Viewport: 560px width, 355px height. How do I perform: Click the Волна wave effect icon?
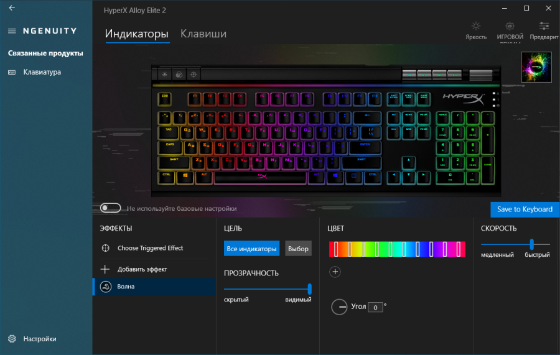point(106,287)
